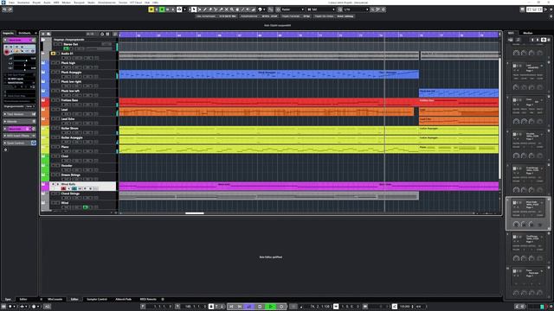554x311 pixels.
Task: Switch to the Sichtbarkeit tab
Action: pyautogui.click(x=25, y=33)
